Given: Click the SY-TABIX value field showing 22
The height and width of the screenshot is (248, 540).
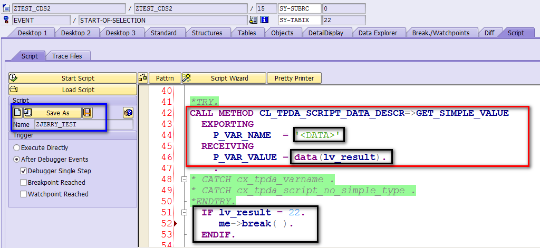Looking at the screenshot, I should click(x=344, y=21).
